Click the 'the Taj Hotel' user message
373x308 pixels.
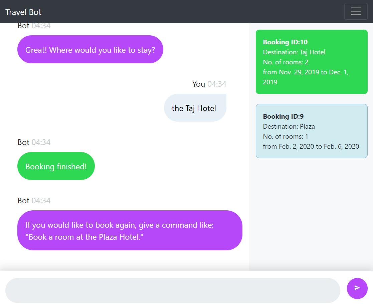pos(195,108)
